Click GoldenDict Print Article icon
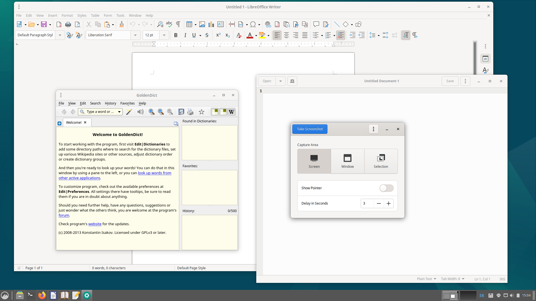Image resolution: width=536 pixels, height=301 pixels. coord(190,112)
